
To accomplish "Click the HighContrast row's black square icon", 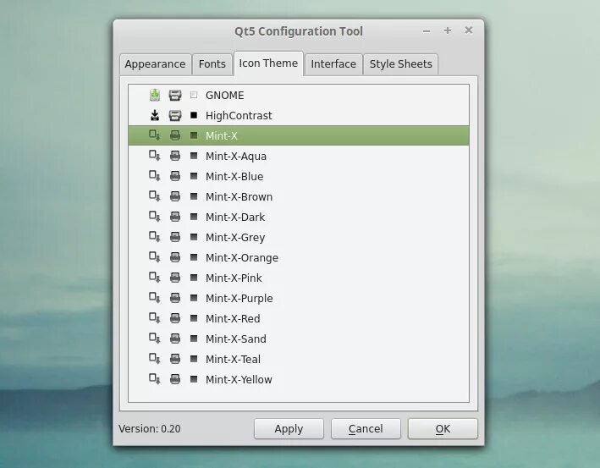I will (x=194, y=115).
